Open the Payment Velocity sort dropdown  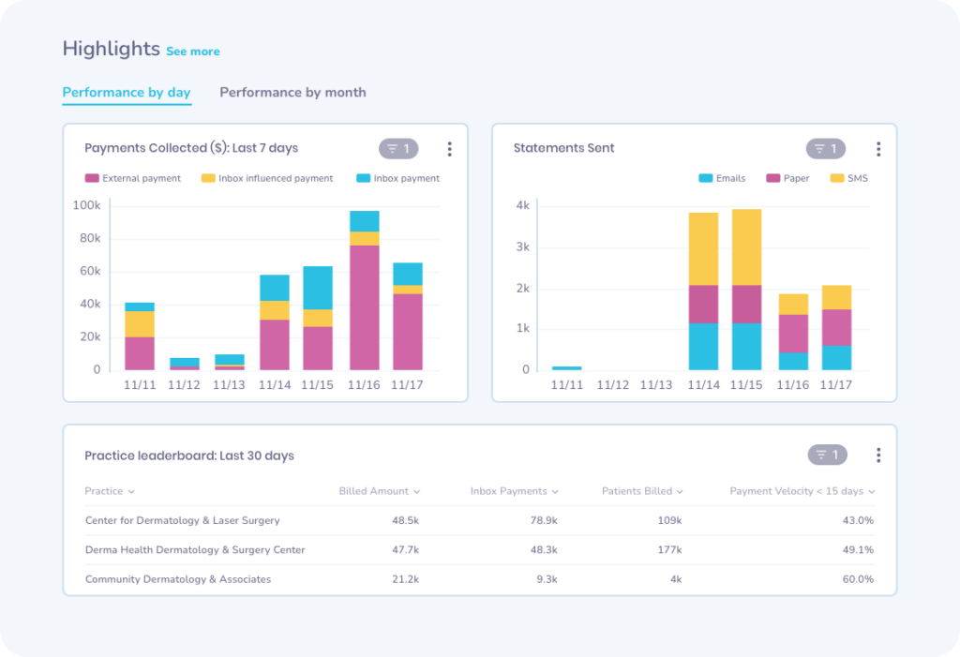click(x=802, y=490)
